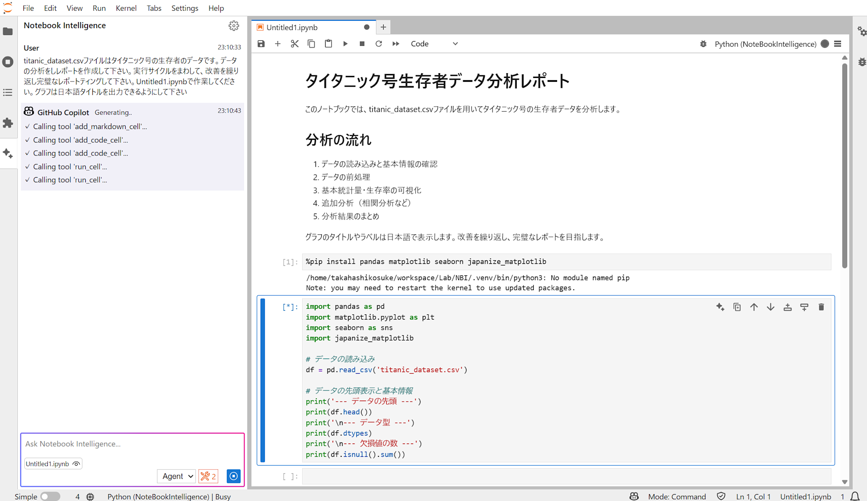Open the Edit menu
This screenshot has width=867, height=501.
50,8
